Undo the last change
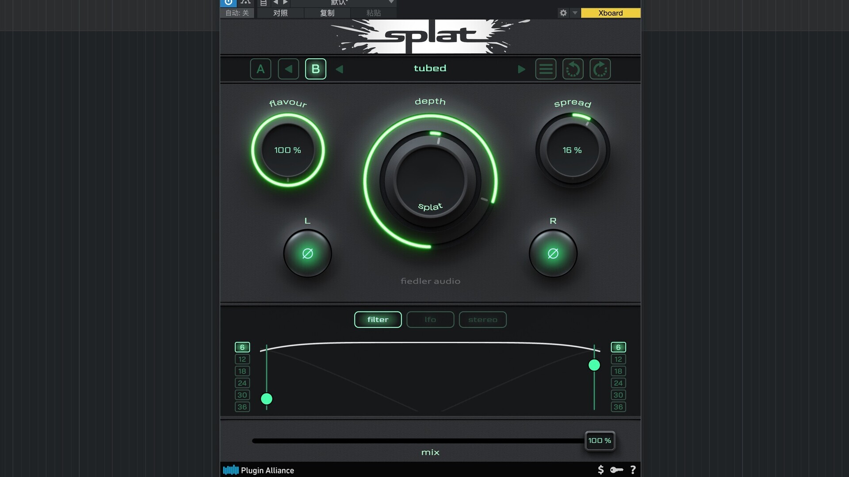Screen dimensions: 849x477 573,69
